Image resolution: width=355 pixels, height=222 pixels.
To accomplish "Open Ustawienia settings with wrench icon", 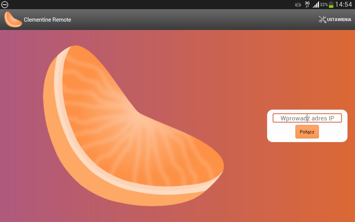I will pos(335,20).
